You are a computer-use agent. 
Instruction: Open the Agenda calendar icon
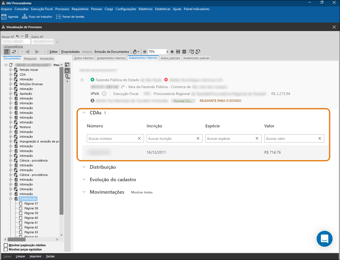(4, 17)
